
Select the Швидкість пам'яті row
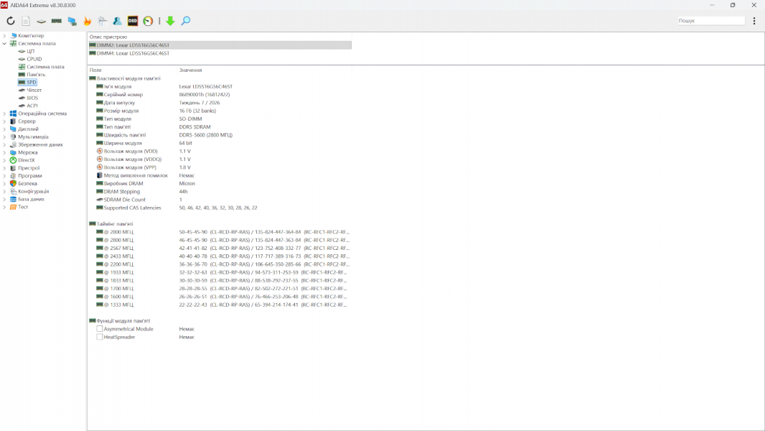[220, 135]
